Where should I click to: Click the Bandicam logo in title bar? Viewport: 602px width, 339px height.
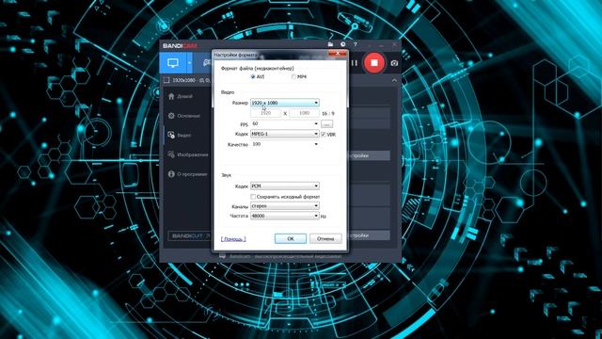point(180,46)
